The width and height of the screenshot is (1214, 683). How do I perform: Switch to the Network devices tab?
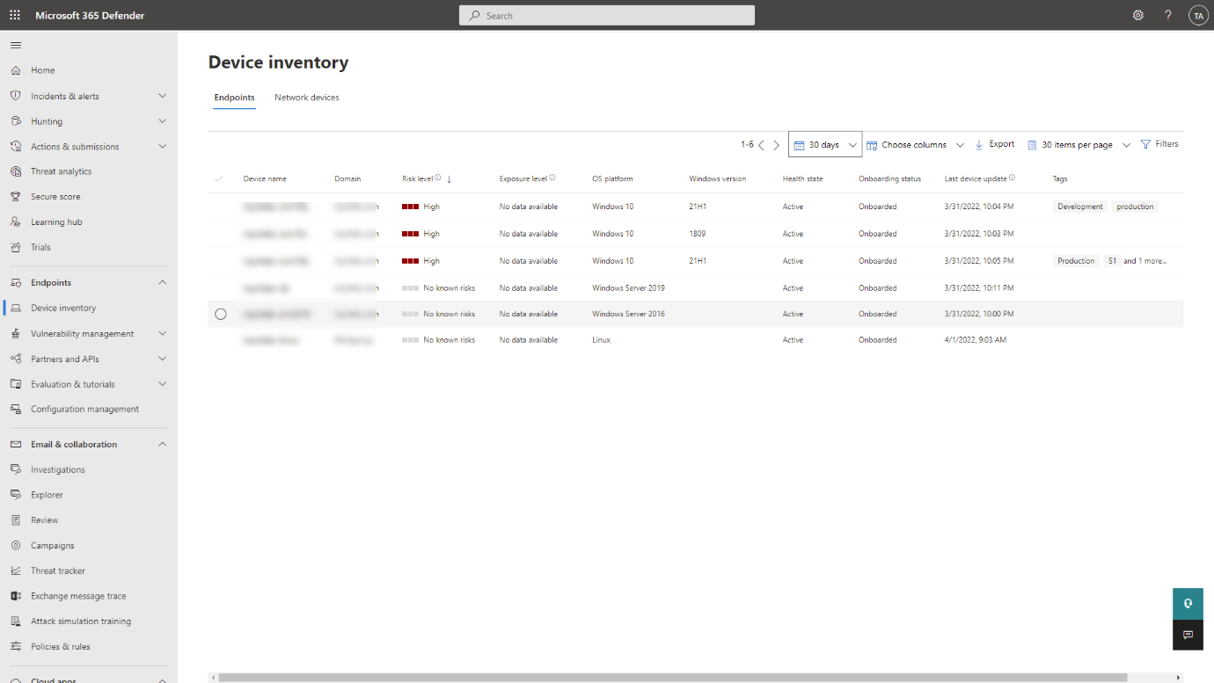tap(306, 97)
